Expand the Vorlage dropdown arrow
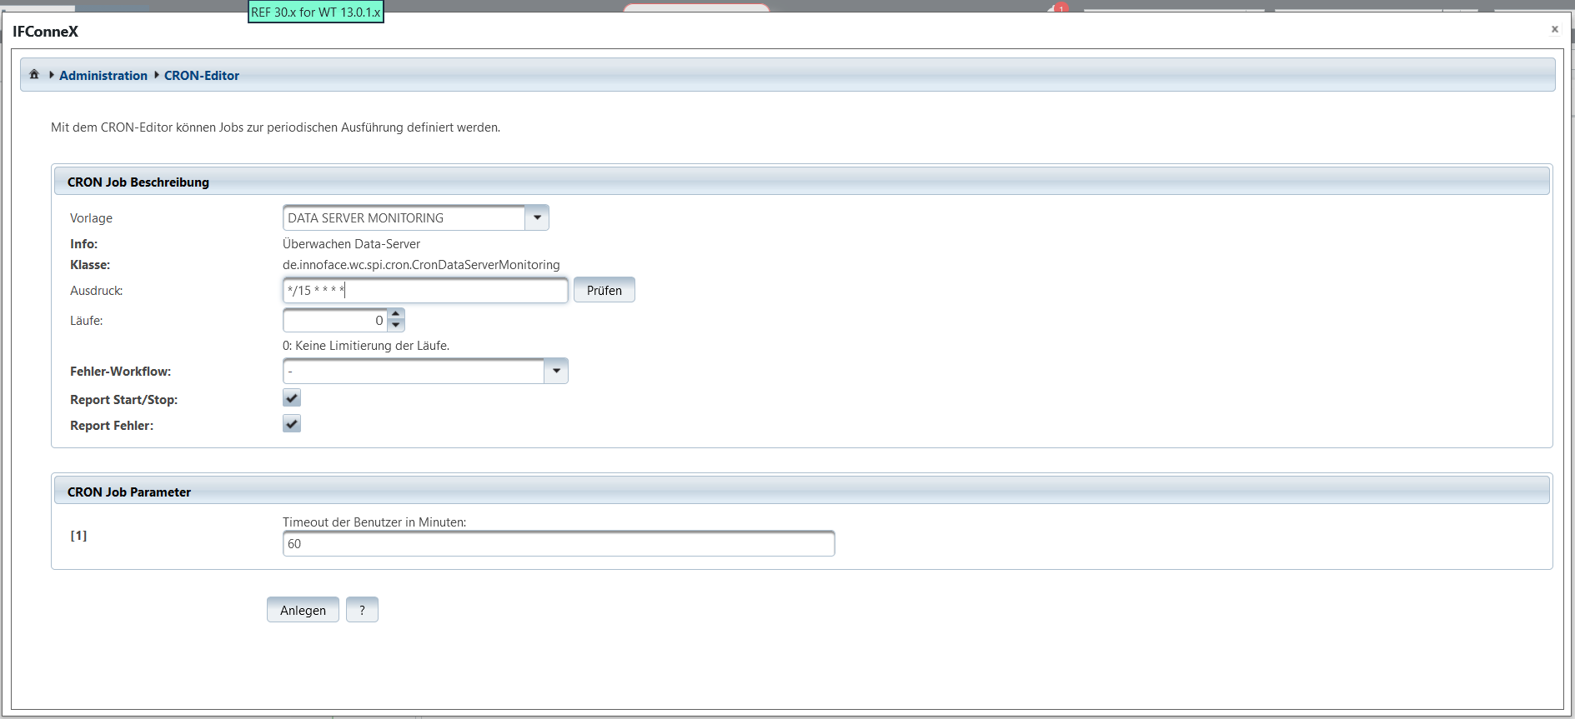 click(537, 217)
